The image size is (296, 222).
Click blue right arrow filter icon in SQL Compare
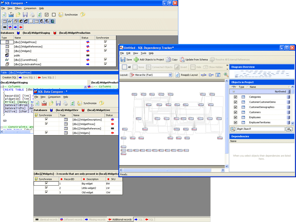(16, 27)
